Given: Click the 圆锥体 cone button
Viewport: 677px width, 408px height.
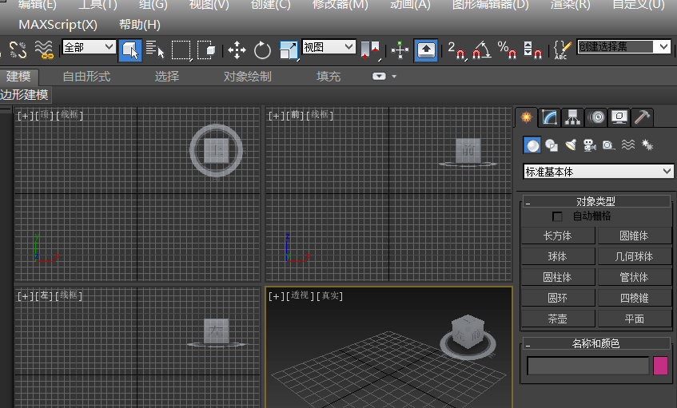Looking at the screenshot, I should point(635,236).
